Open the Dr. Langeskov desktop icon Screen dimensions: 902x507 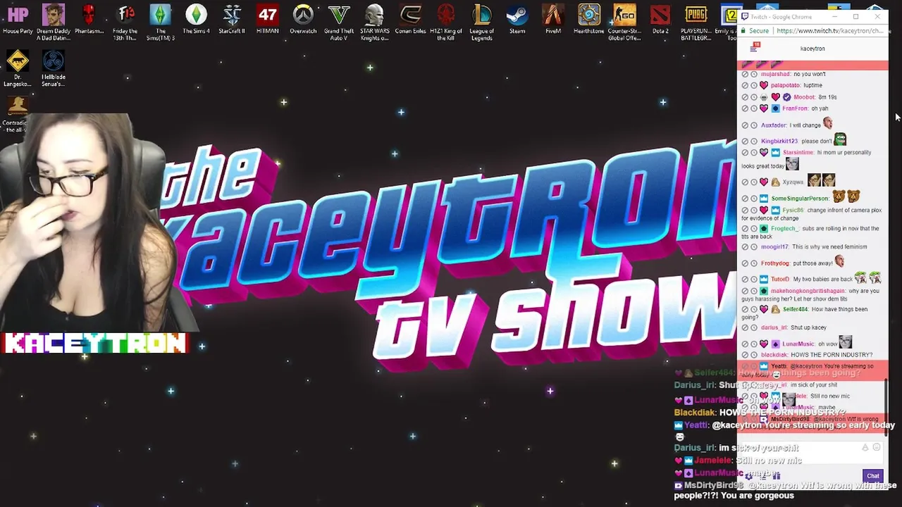pyautogui.click(x=18, y=69)
